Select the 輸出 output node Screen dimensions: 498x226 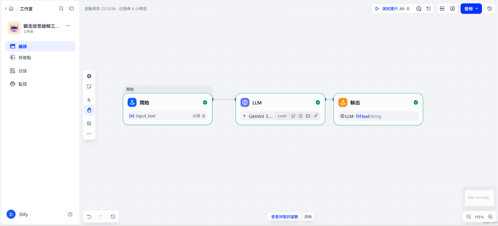pos(378,109)
